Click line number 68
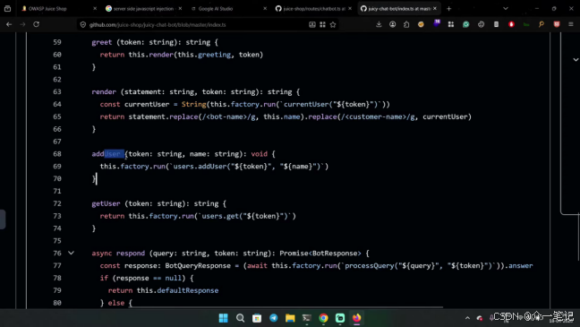 (57, 154)
